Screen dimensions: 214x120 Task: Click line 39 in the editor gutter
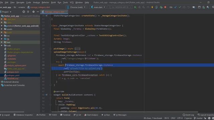[x=43, y=65]
